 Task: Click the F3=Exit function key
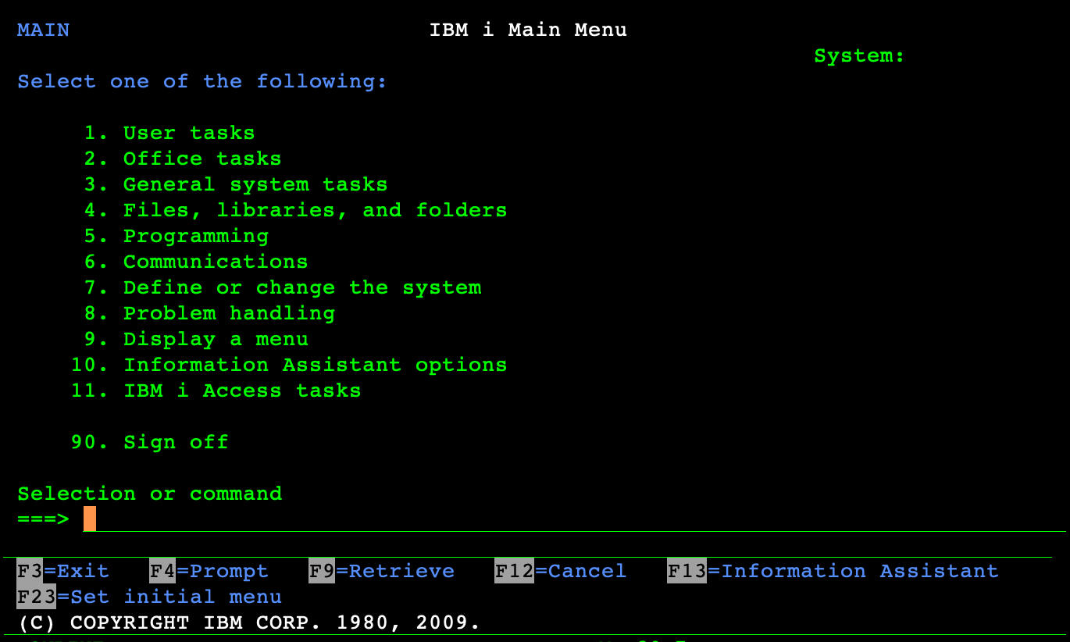pyautogui.click(x=63, y=571)
